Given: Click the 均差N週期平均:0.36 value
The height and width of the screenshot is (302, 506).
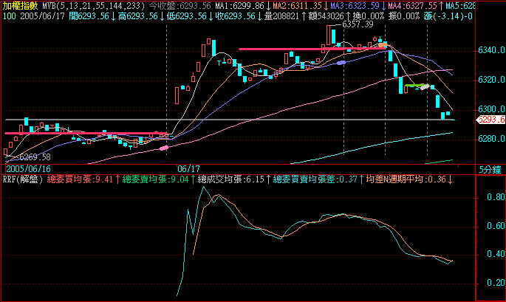Looking at the screenshot, I should click(x=406, y=179).
